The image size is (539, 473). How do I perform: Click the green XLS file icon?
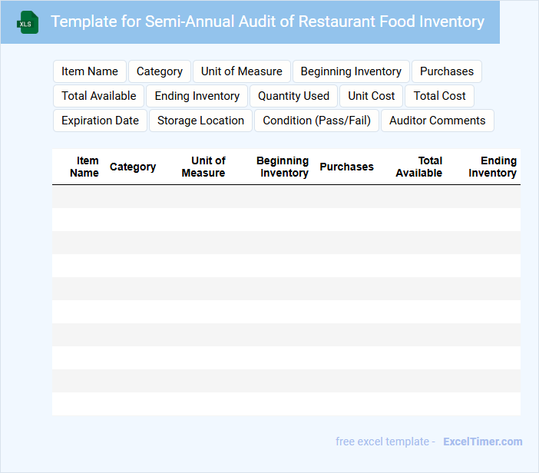28,22
